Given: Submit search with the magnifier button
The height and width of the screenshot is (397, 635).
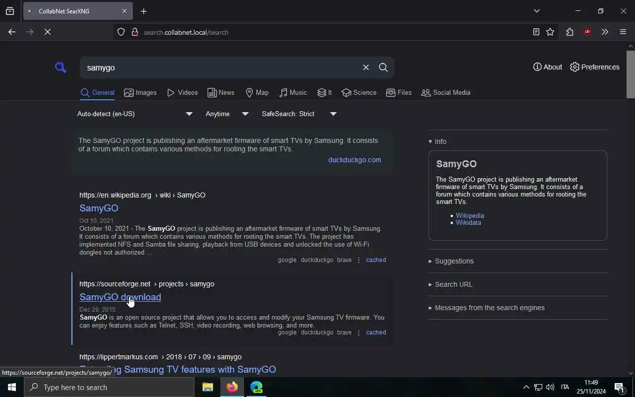Looking at the screenshot, I should (383, 67).
